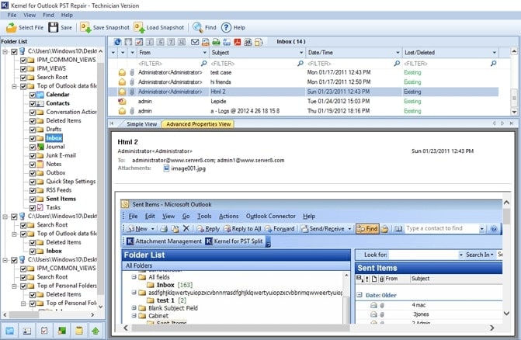
Task: Click the binoculars search icon
Action: 248,42
